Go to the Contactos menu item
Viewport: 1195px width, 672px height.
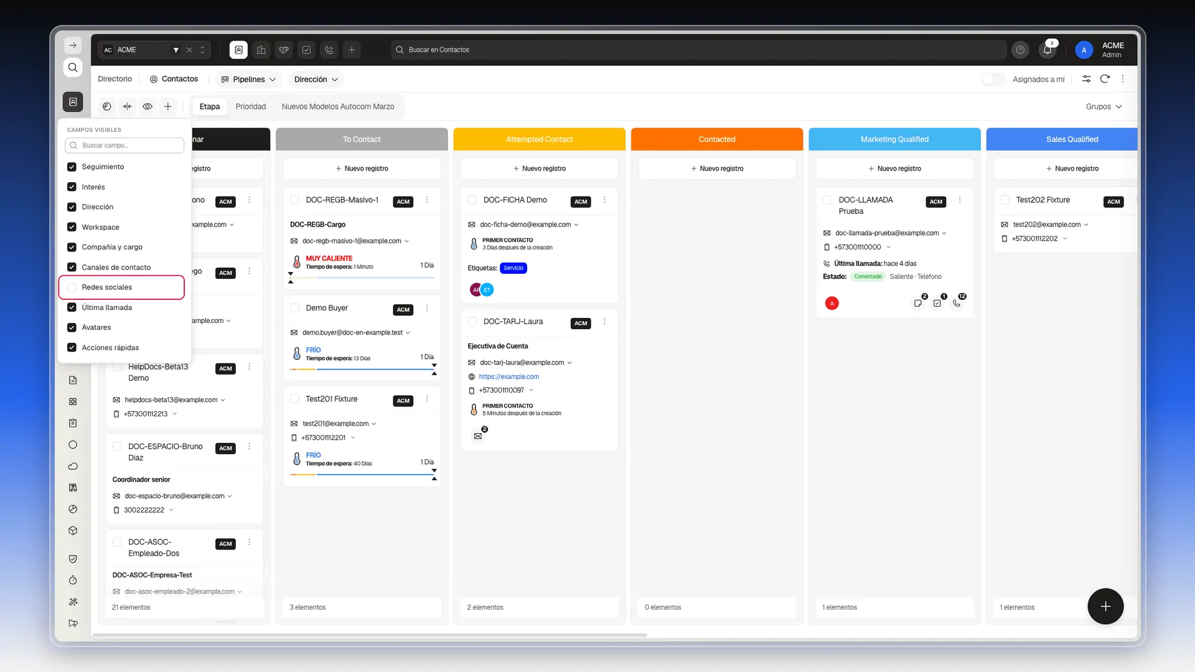click(174, 79)
